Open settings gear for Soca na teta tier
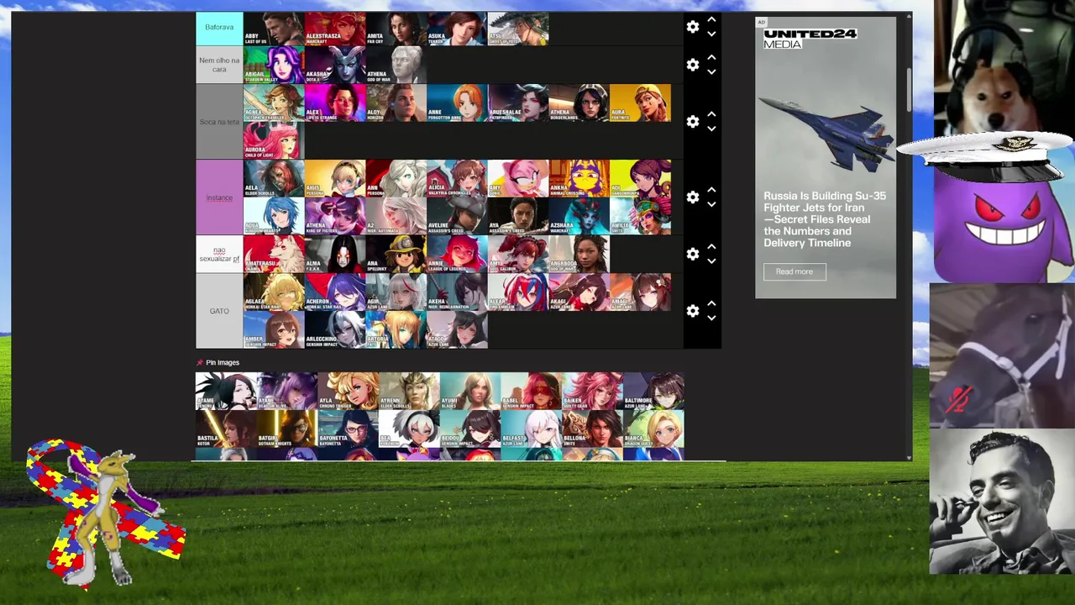This screenshot has width=1075, height=605. click(693, 122)
